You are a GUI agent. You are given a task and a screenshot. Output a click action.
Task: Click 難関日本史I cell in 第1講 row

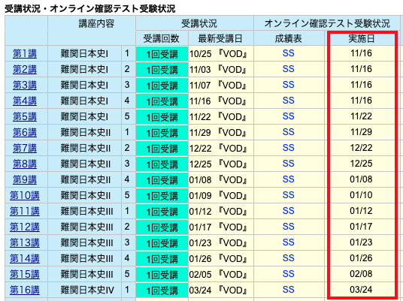pos(85,53)
